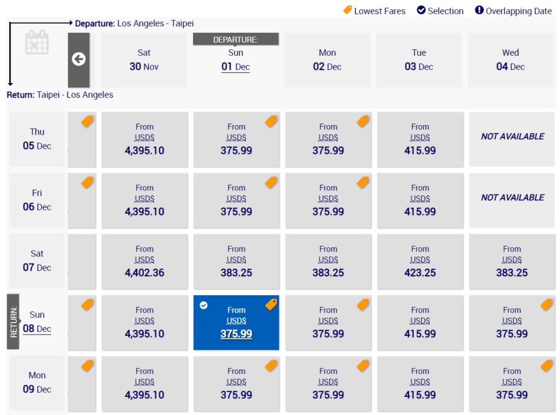Click the orange tag on 04 Dec/09 Dec fare
Image resolution: width=560 pixels, height=415 pixels.
pos(546,366)
